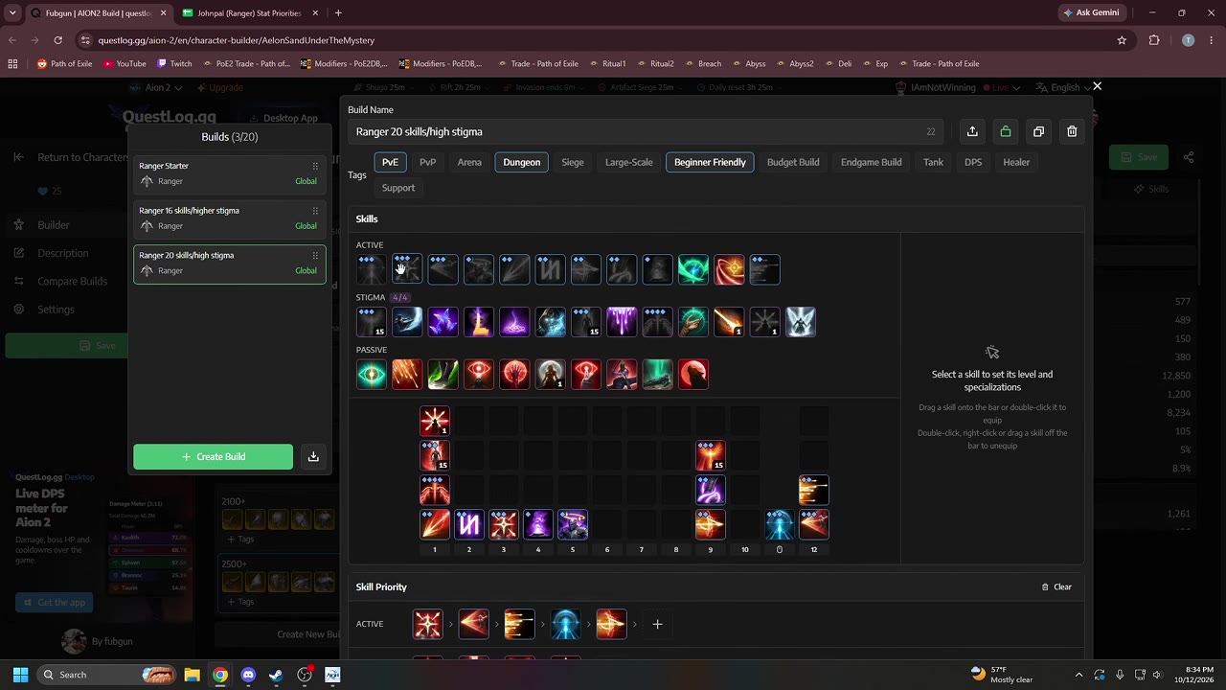This screenshot has height=690, width=1226.
Task: Open Discord from the taskbar
Action: (248, 675)
